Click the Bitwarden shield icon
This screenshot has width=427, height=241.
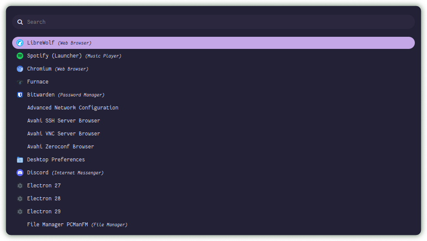coord(20,95)
